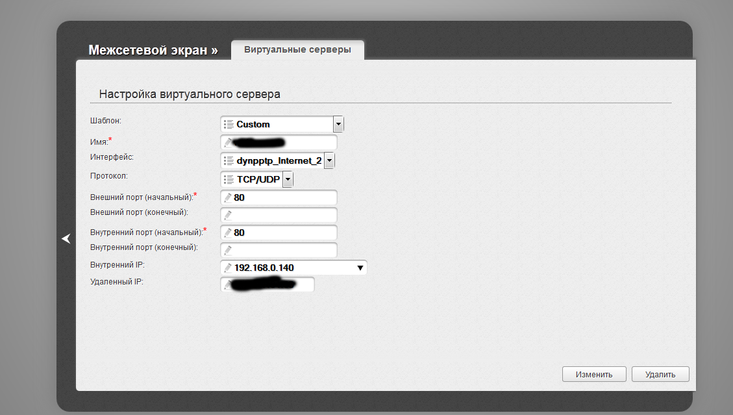The width and height of the screenshot is (733, 415).
Task: Expand the Интерфейс dropdown arrow
Action: coord(329,160)
